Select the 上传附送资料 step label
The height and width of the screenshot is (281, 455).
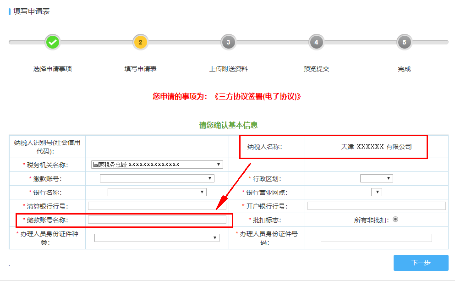tap(229, 68)
